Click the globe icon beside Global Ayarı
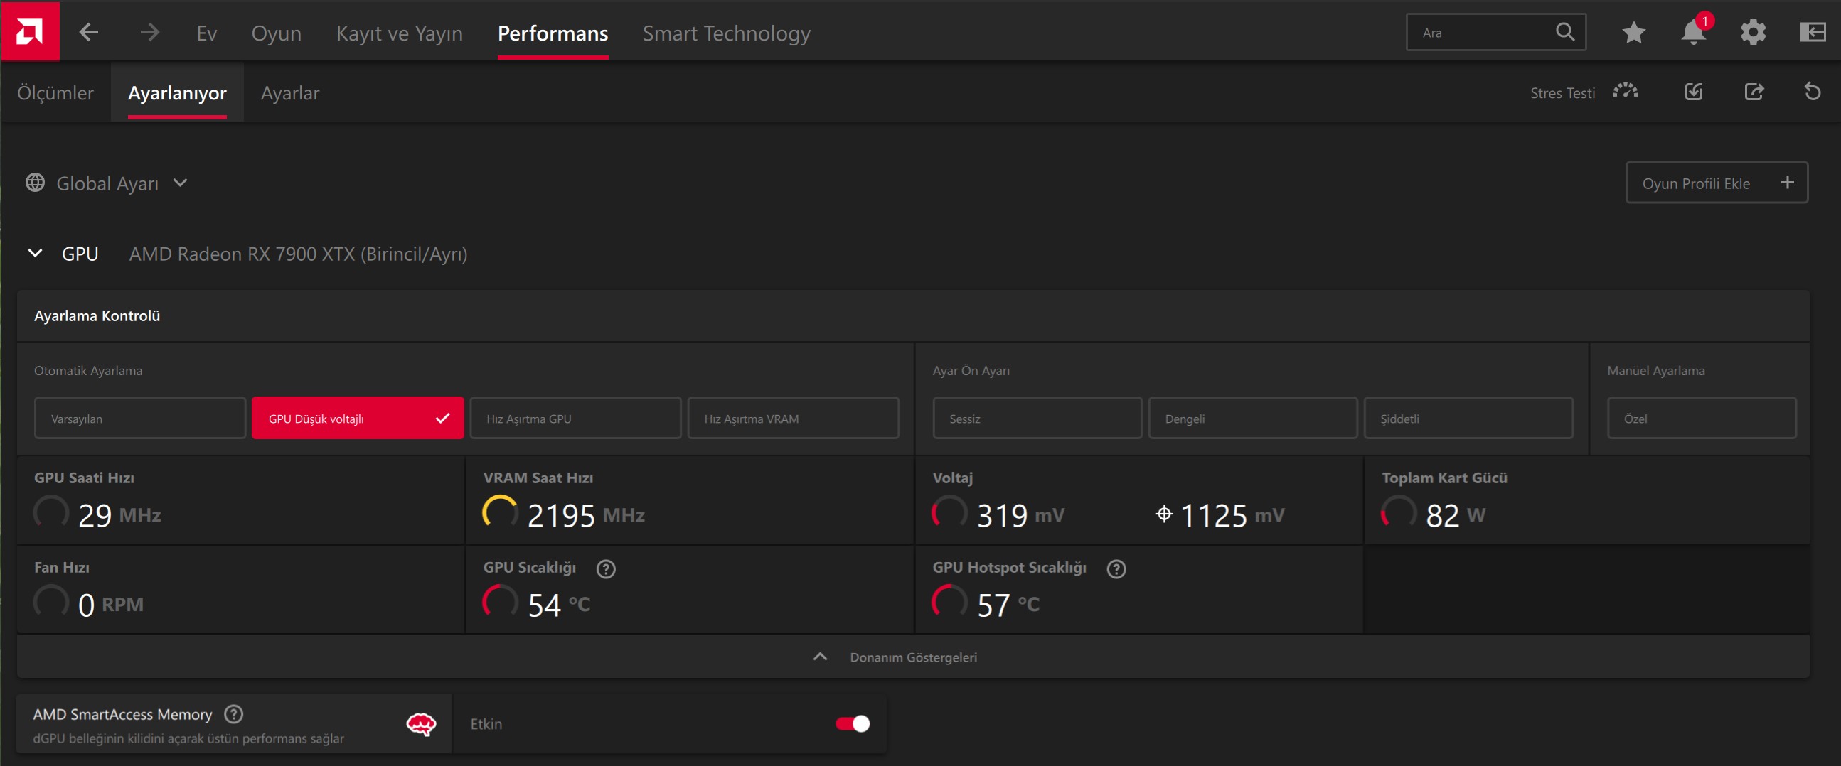 (x=35, y=183)
